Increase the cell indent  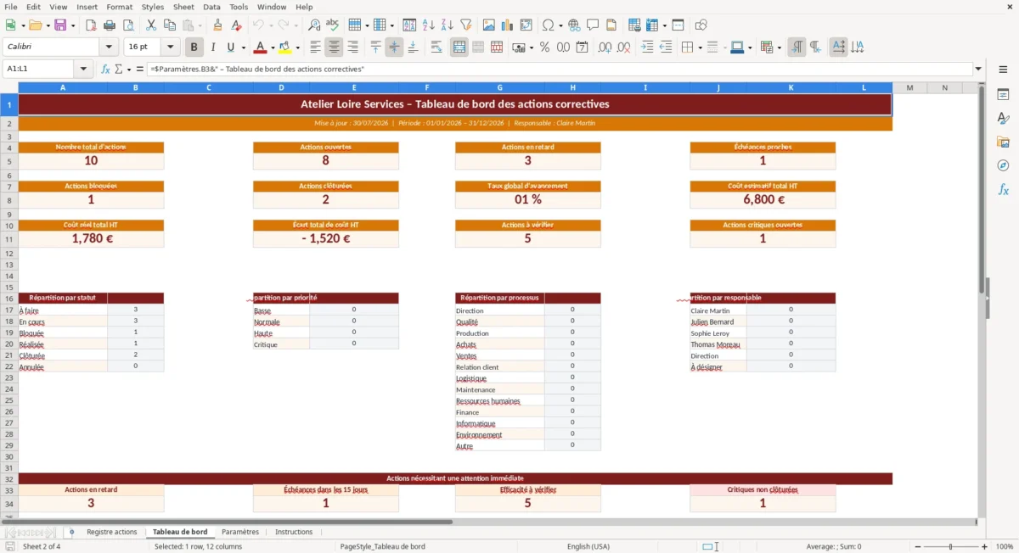pyautogui.click(x=647, y=47)
